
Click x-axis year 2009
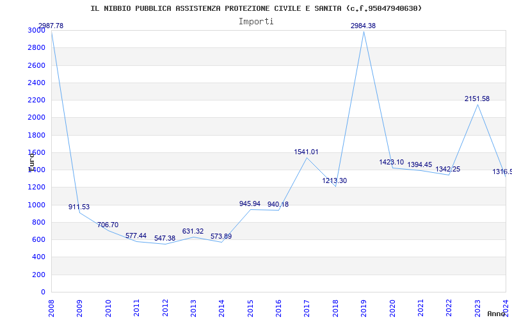pos(79,308)
